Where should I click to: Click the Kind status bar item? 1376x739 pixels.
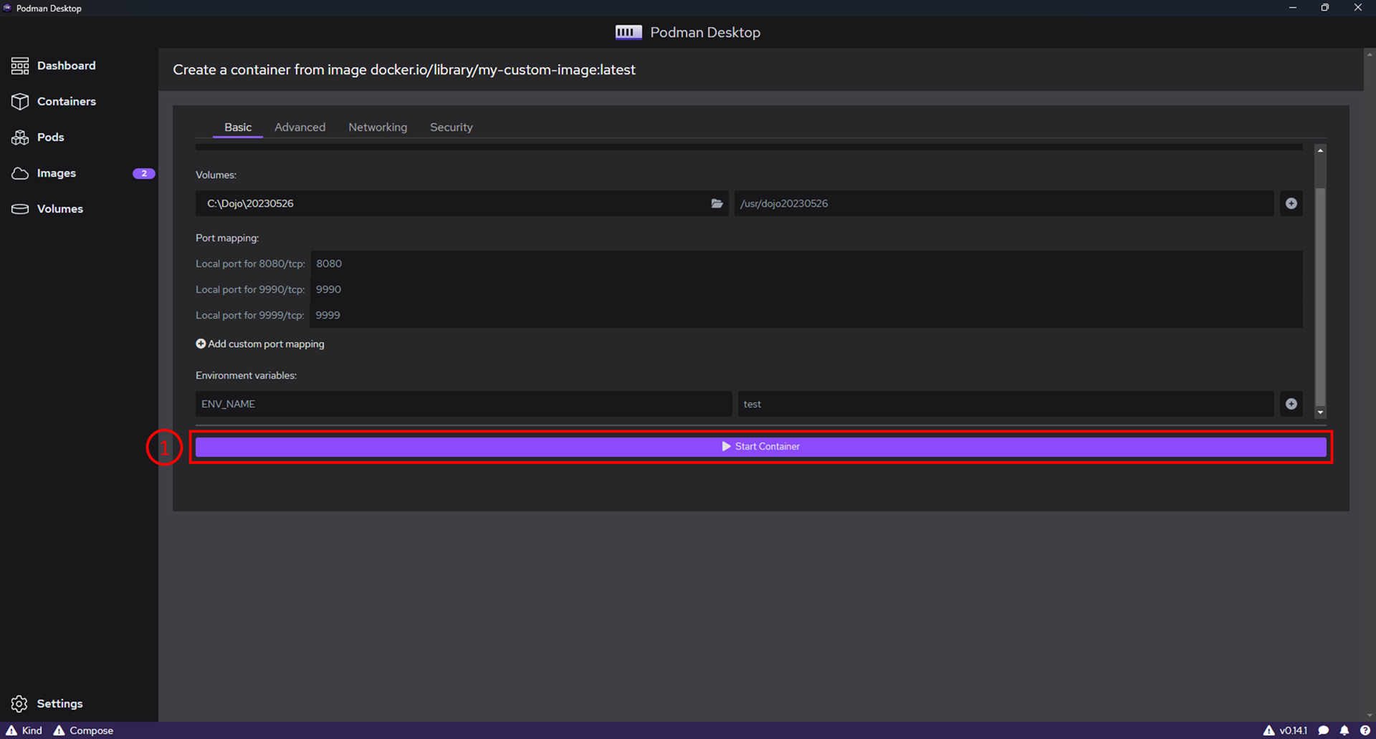point(24,730)
